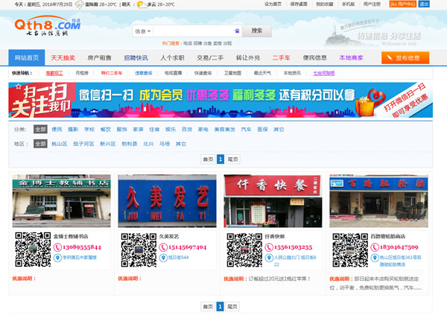Screen dimensions: 447x318
Task: Click the 搜索 search button
Action: pos(257,31)
